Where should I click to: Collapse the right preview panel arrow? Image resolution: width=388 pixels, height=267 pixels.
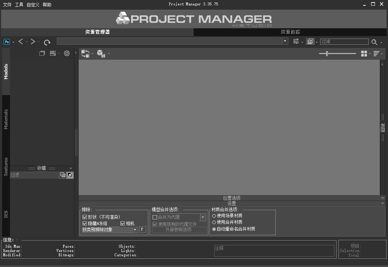pos(382,64)
